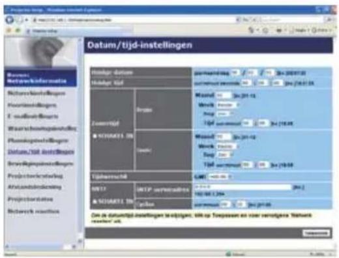This screenshot has width=339, height=258.
Task: Open Beveiligingsinstellingen in the sidebar
Action: (40, 164)
